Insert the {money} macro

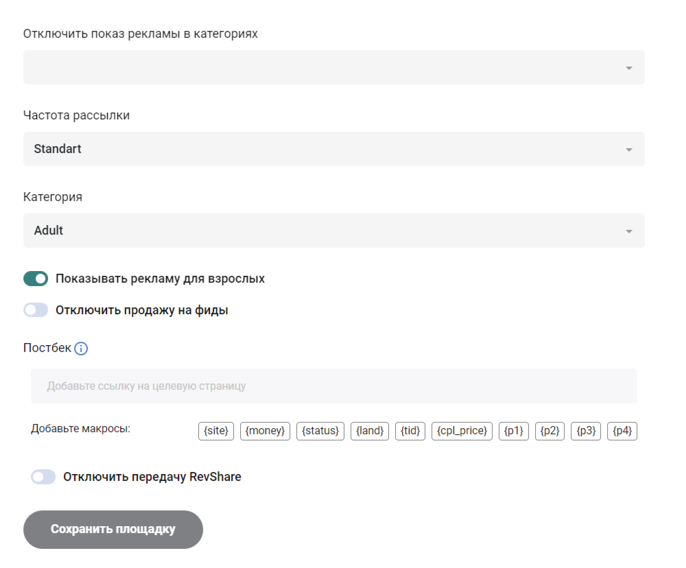[x=265, y=431]
